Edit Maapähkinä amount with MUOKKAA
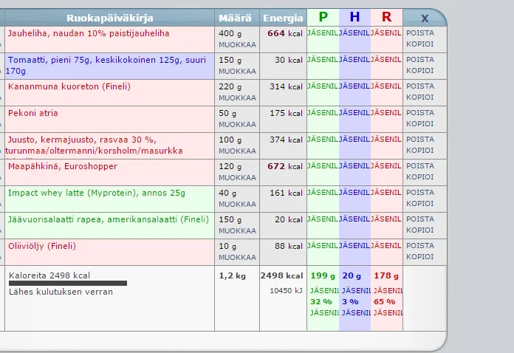514x353 pixels. click(x=237, y=177)
